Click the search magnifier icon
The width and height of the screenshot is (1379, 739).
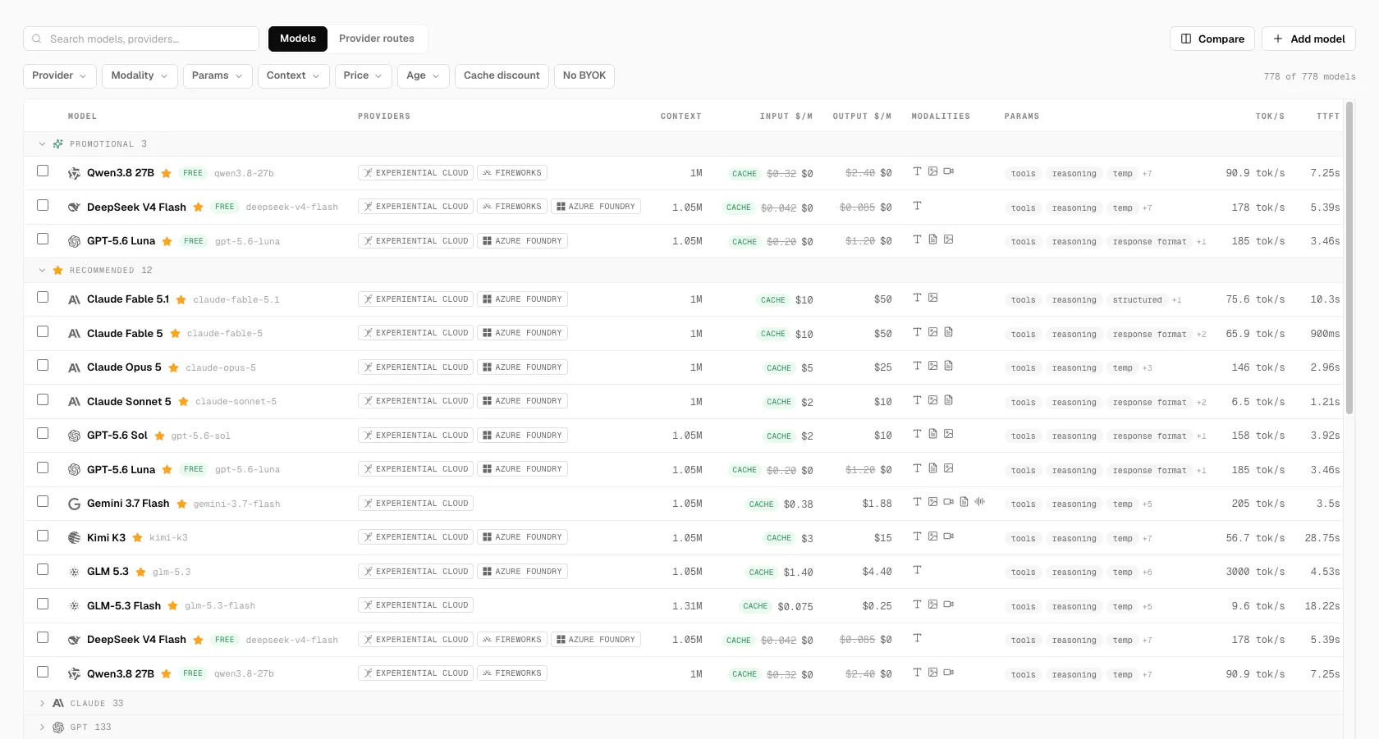click(37, 39)
